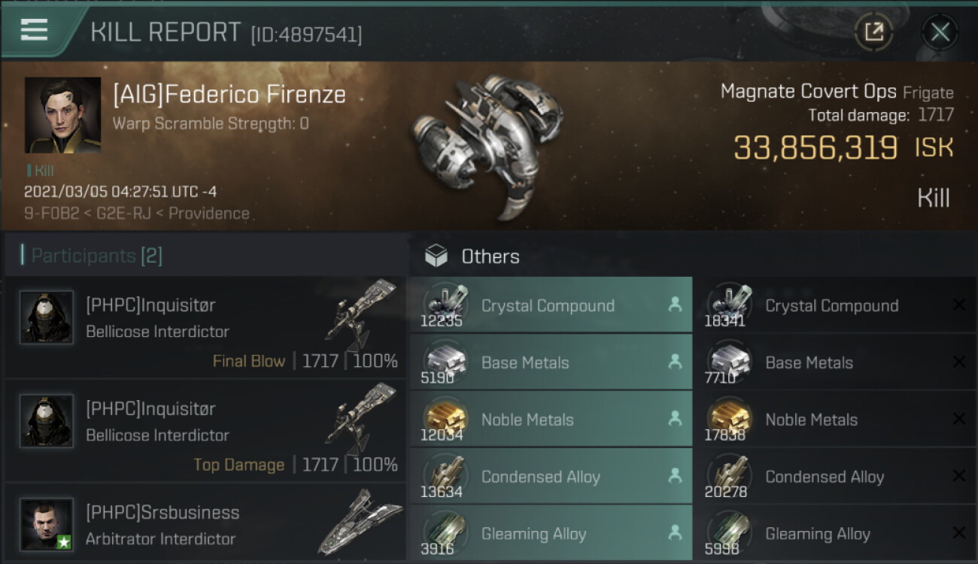Image resolution: width=978 pixels, height=564 pixels.
Task: Select the dropped Base Metals item 5190
Action: point(551,362)
